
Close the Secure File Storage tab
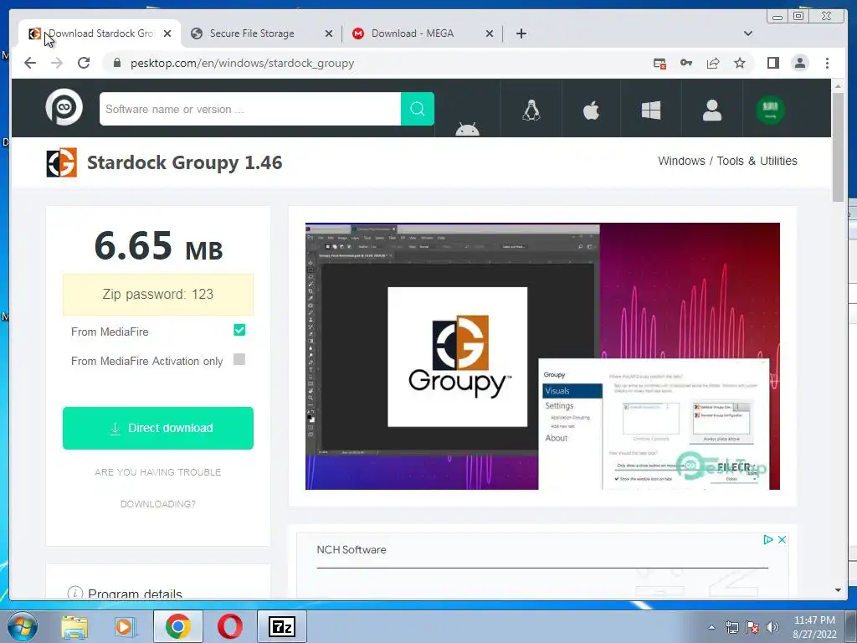[x=328, y=33]
